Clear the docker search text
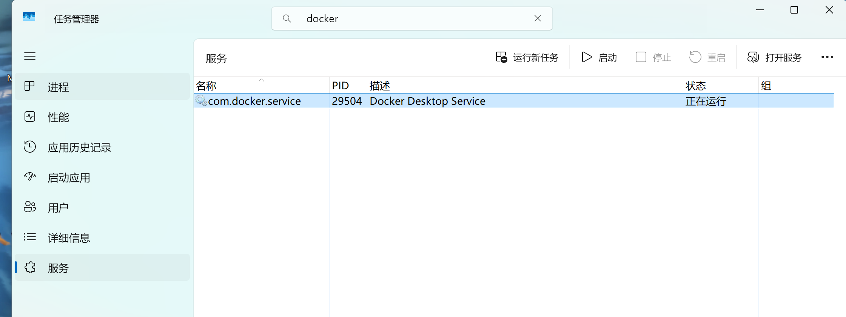 click(538, 18)
